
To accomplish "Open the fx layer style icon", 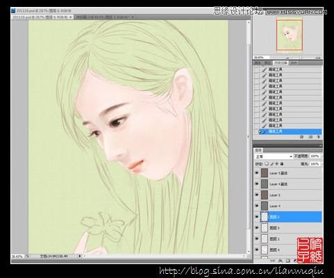I will click(x=281, y=261).
